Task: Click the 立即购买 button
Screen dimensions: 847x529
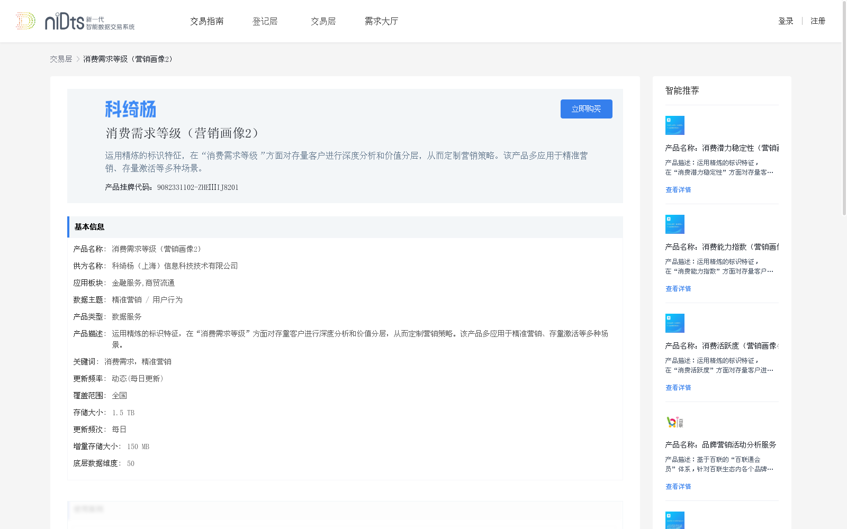Action: click(x=587, y=109)
